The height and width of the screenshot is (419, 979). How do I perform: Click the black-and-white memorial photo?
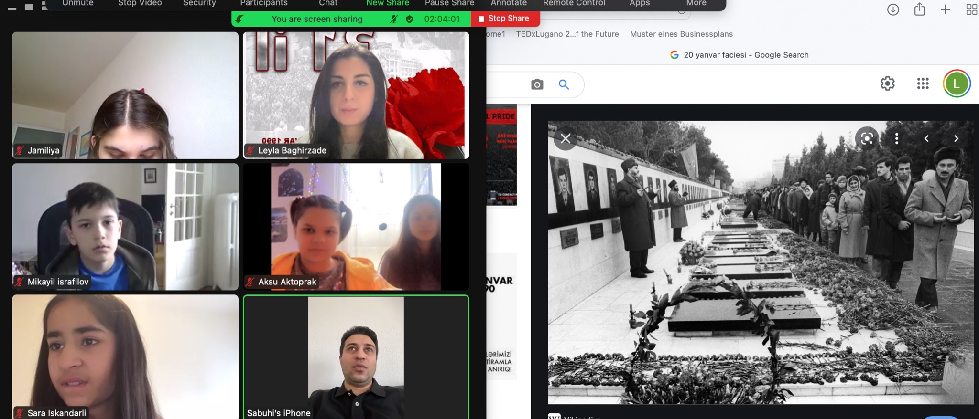pyautogui.click(x=760, y=262)
